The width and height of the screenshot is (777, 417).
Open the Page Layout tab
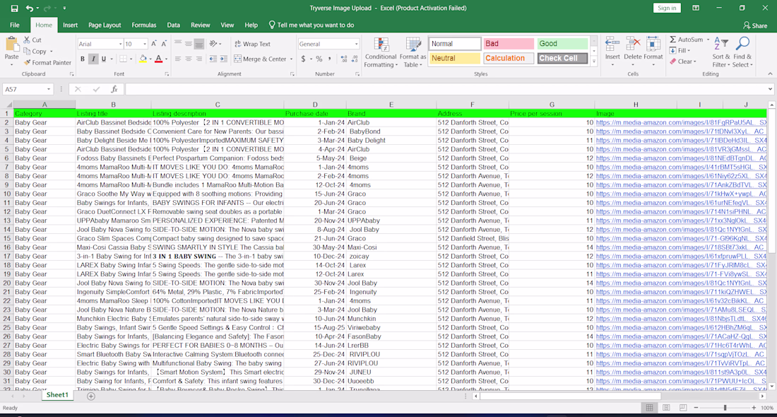105,25
